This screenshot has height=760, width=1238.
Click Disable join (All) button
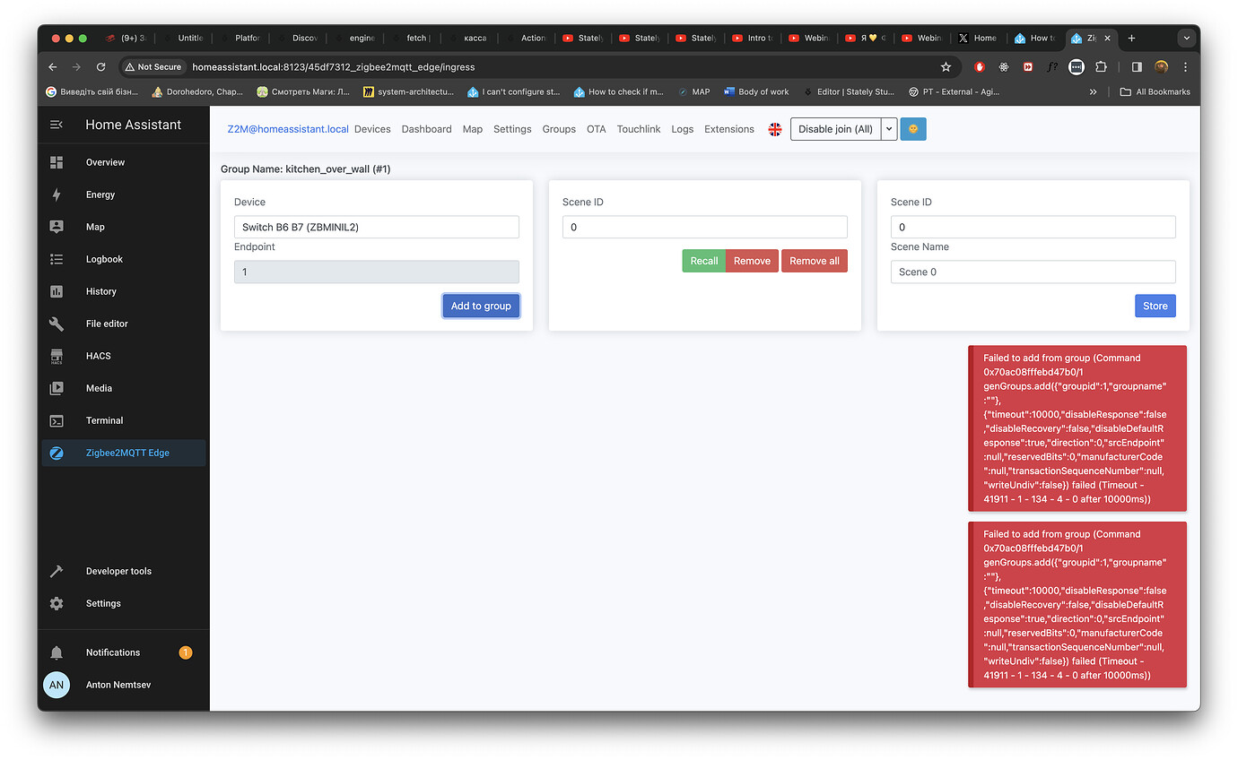835,129
